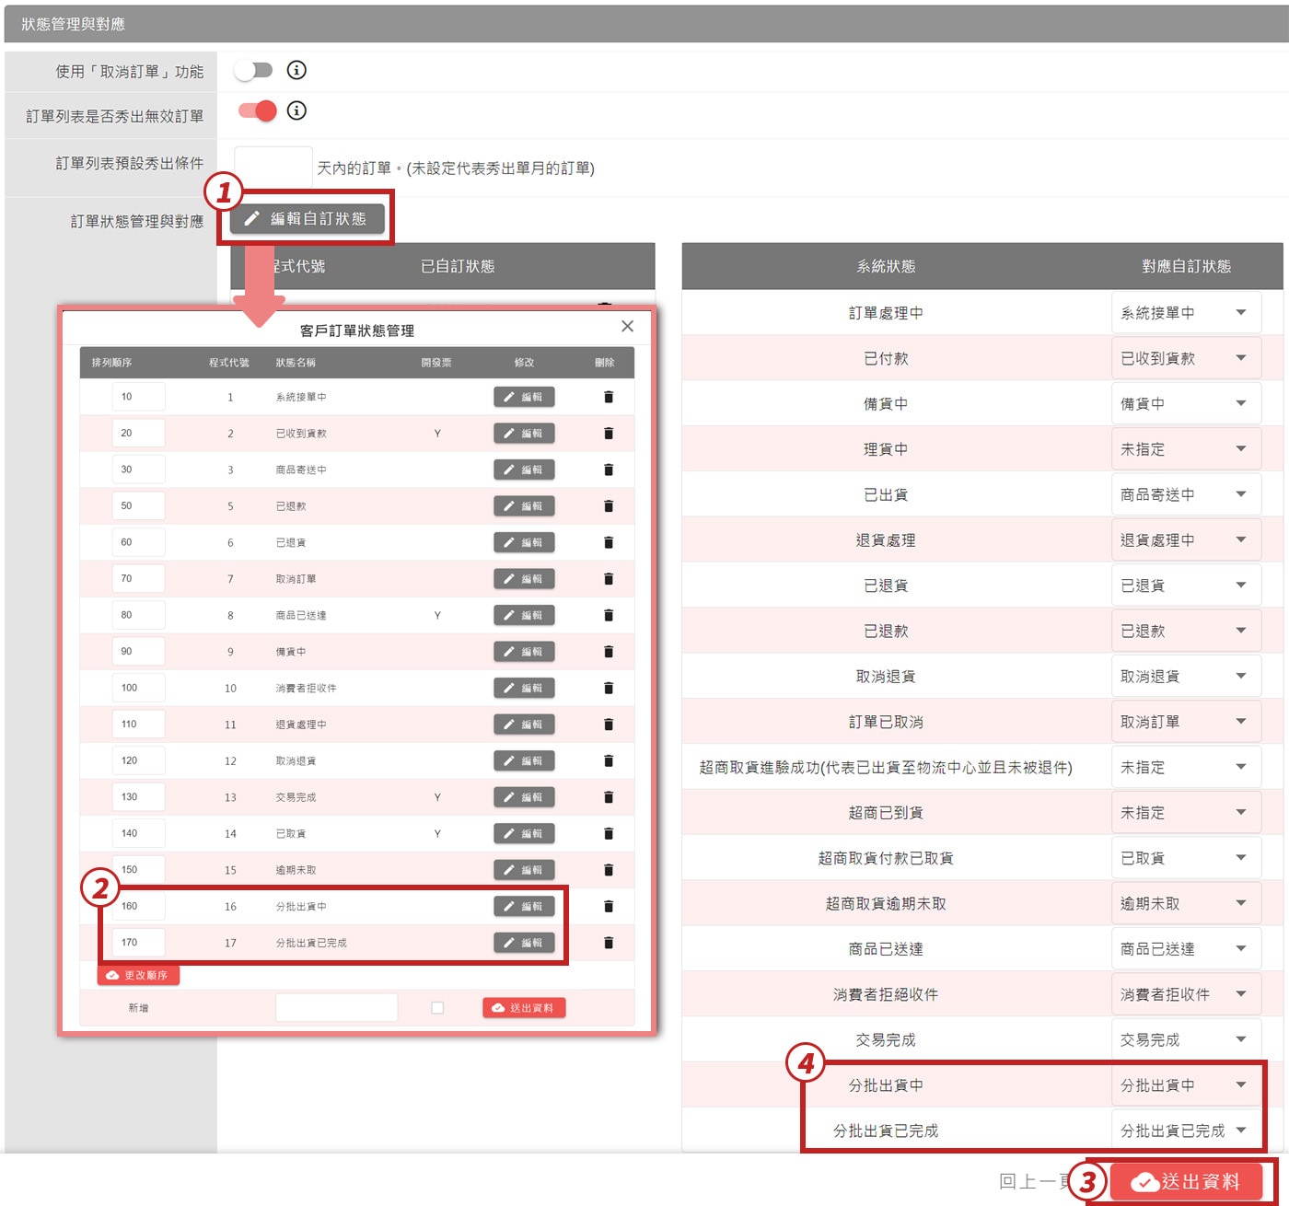Viewport: 1289px width, 1206px height.
Task: Delete the 取消訂單 status row
Action: point(608,578)
